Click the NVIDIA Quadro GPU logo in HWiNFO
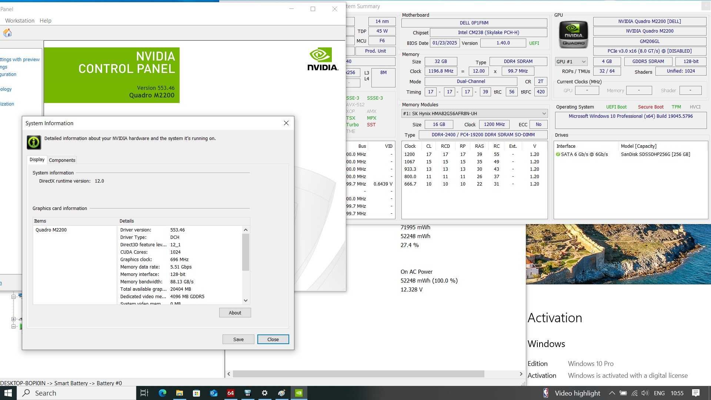 coord(573,34)
